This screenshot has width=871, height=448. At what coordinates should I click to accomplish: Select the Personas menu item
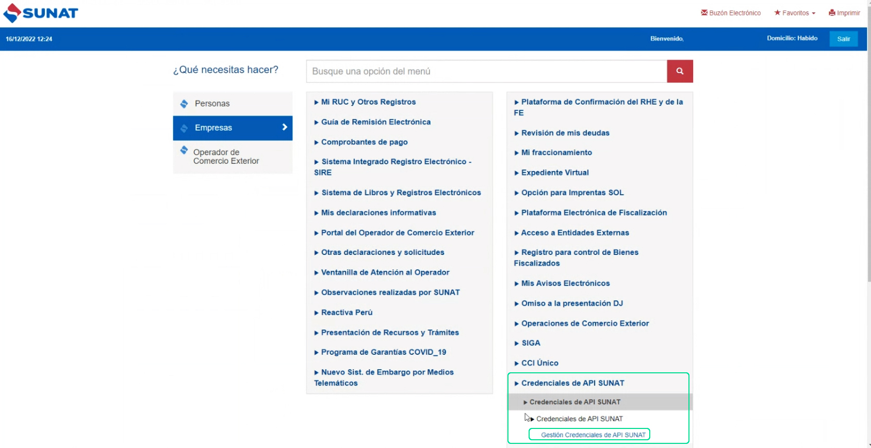point(212,104)
